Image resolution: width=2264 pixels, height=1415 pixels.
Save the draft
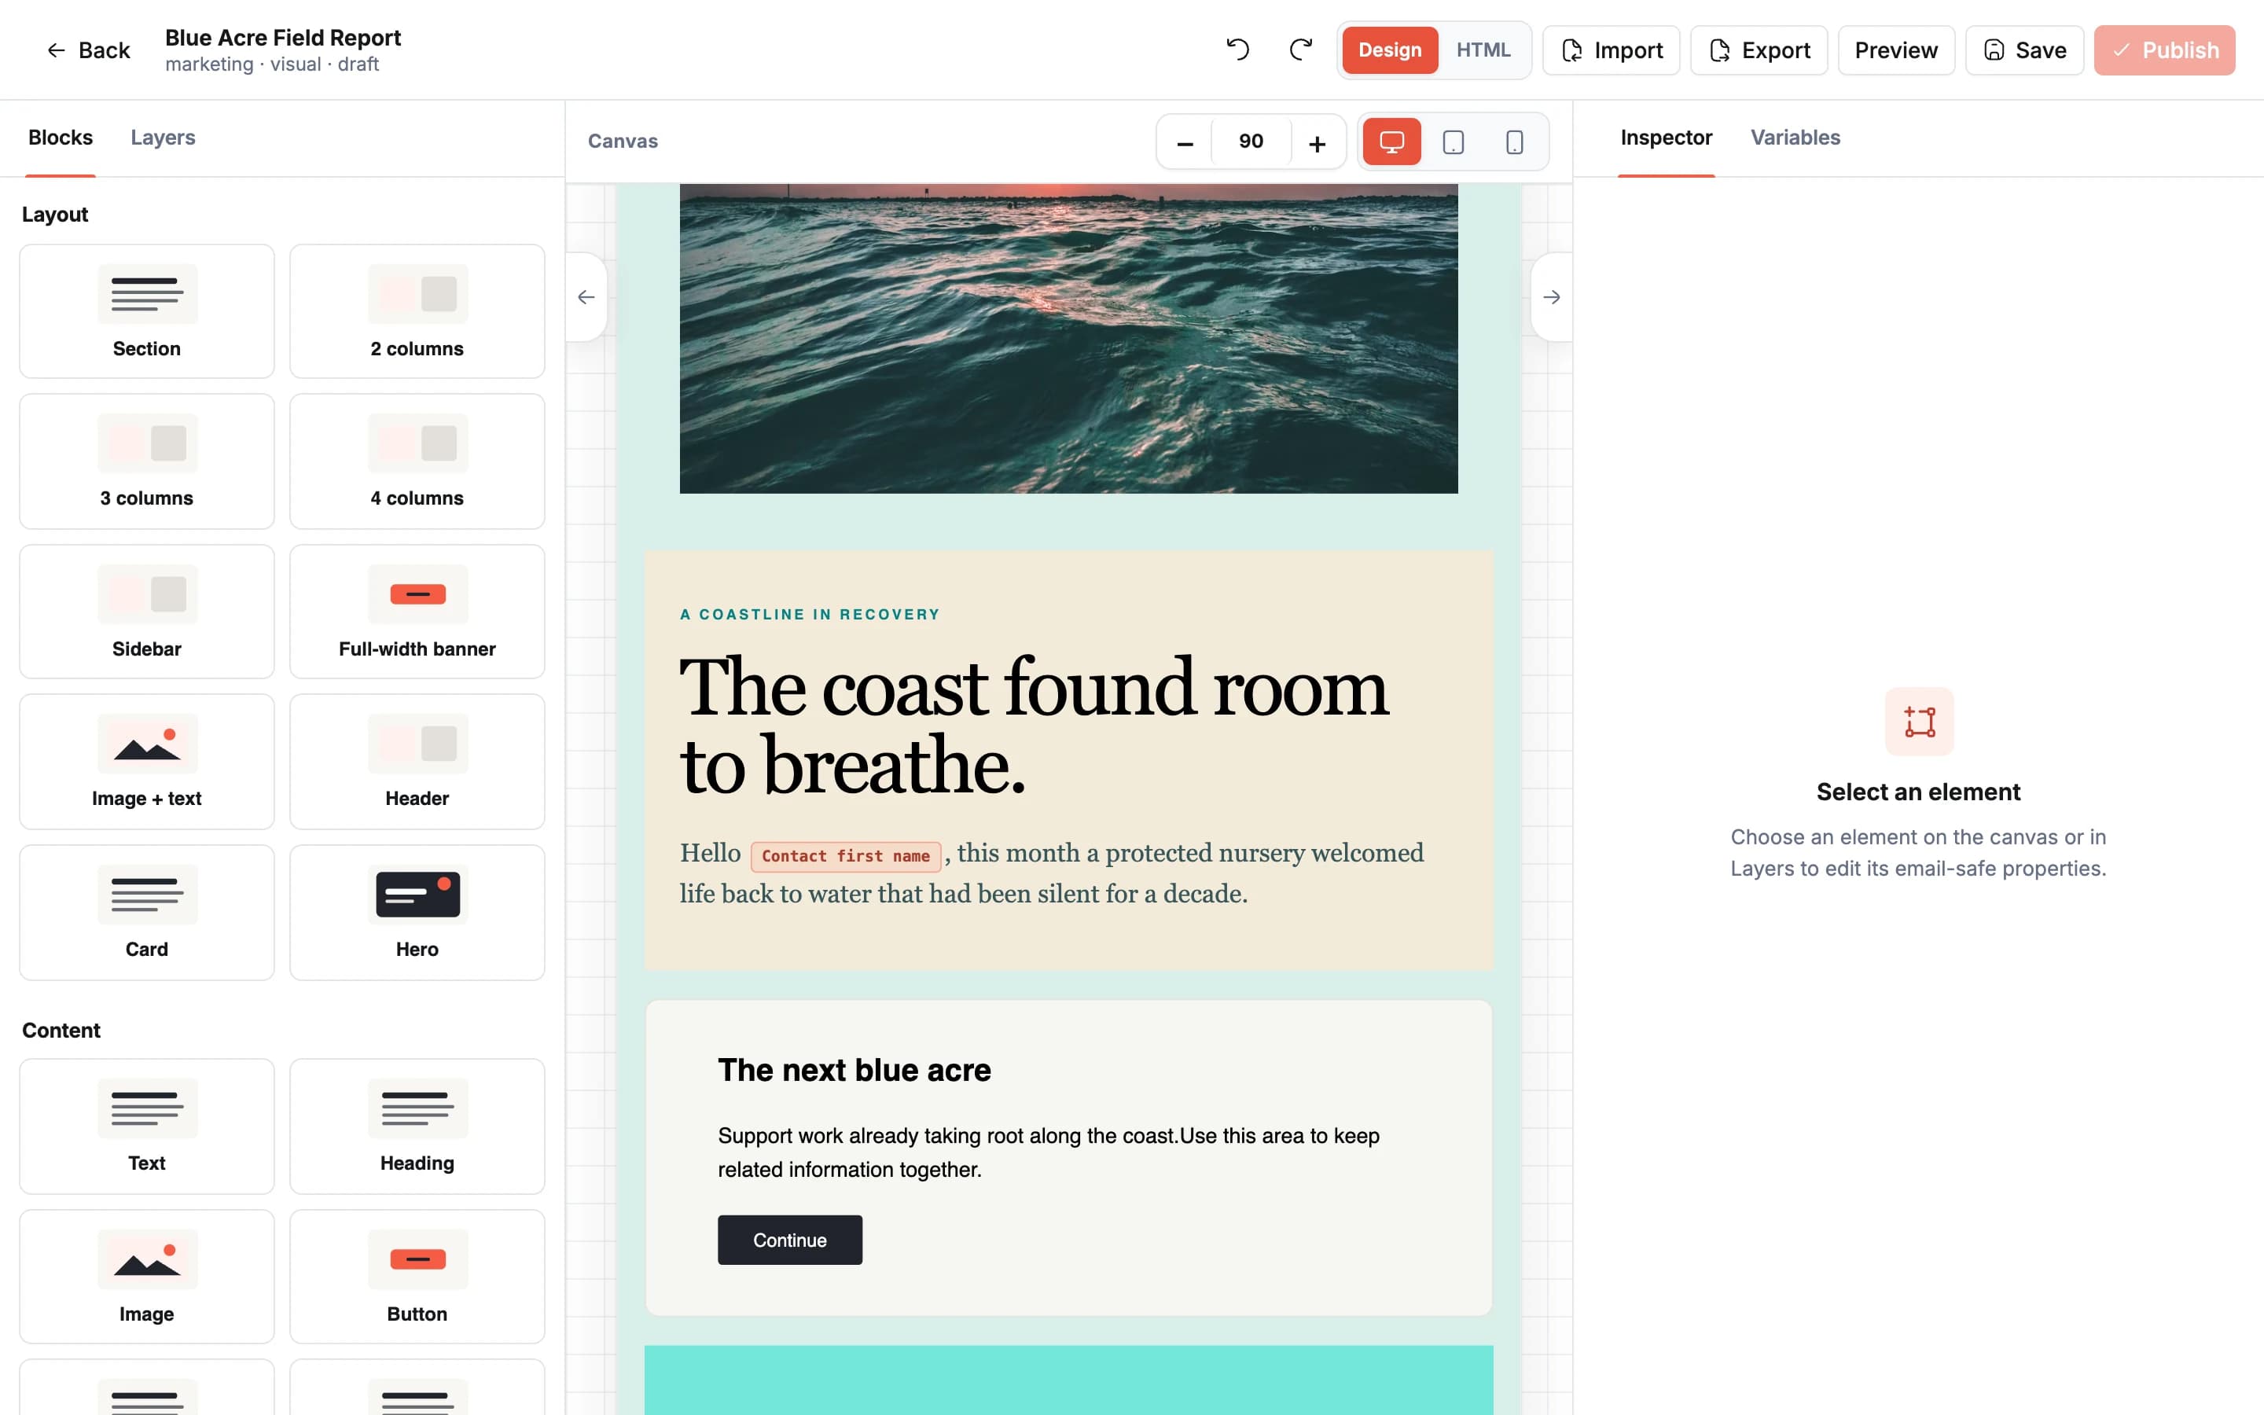(2023, 50)
